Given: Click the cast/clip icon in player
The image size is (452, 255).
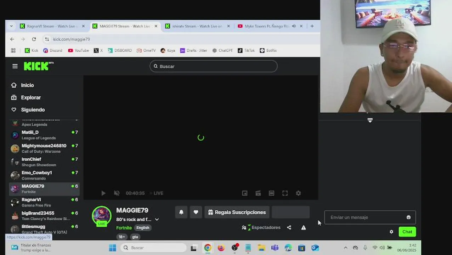Looking at the screenshot, I should [x=258, y=193].
